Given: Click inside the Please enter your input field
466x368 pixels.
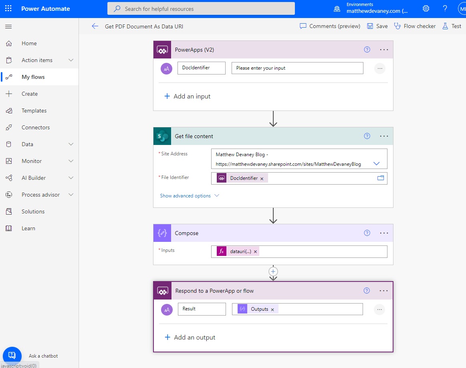Looking at the screenshot, I should point(297,68).
